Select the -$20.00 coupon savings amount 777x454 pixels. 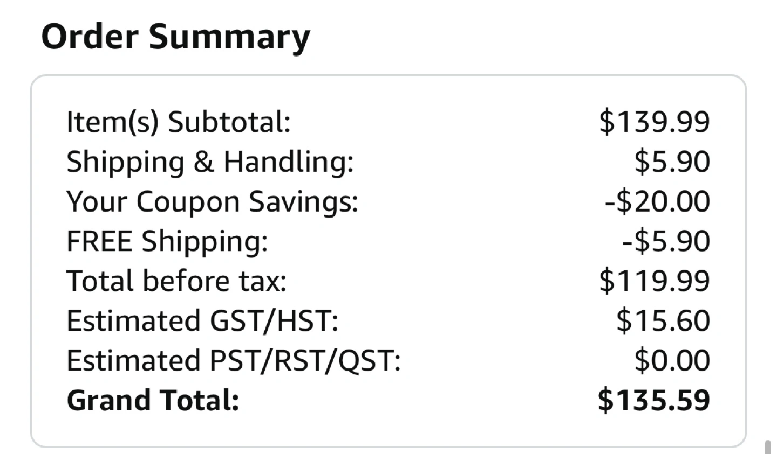coord(657,201)
